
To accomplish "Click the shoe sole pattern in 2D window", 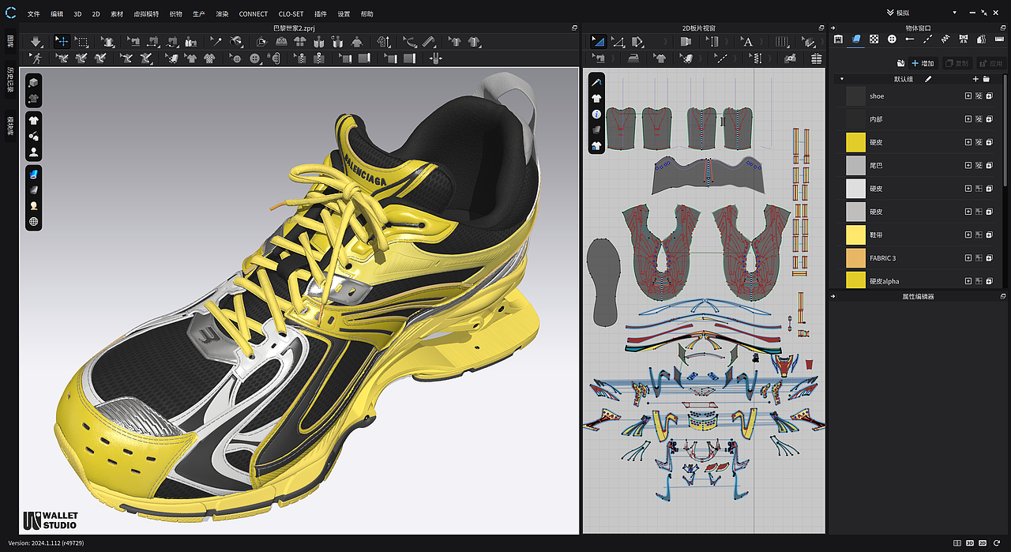I will click(x=604, y=281).
